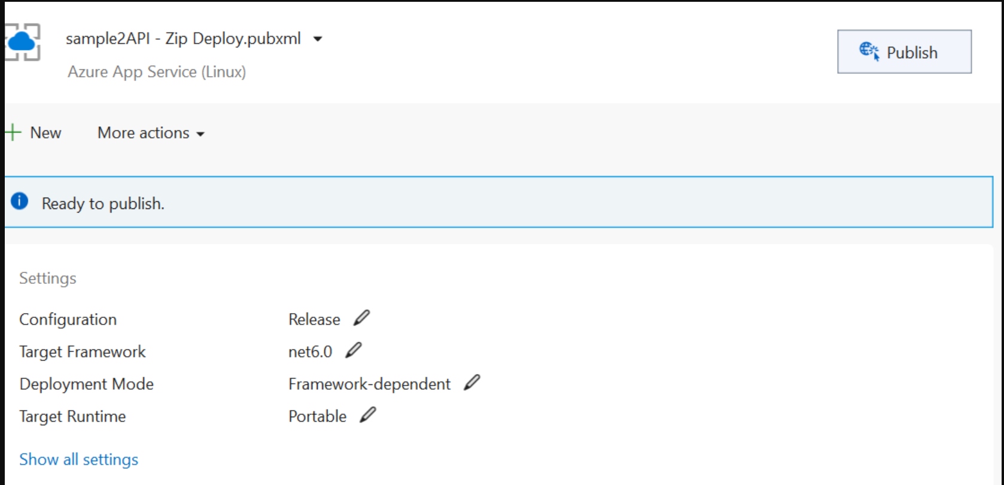
Task: Select the sample2API Zip Deploy profile name
Action: point(183,39)
